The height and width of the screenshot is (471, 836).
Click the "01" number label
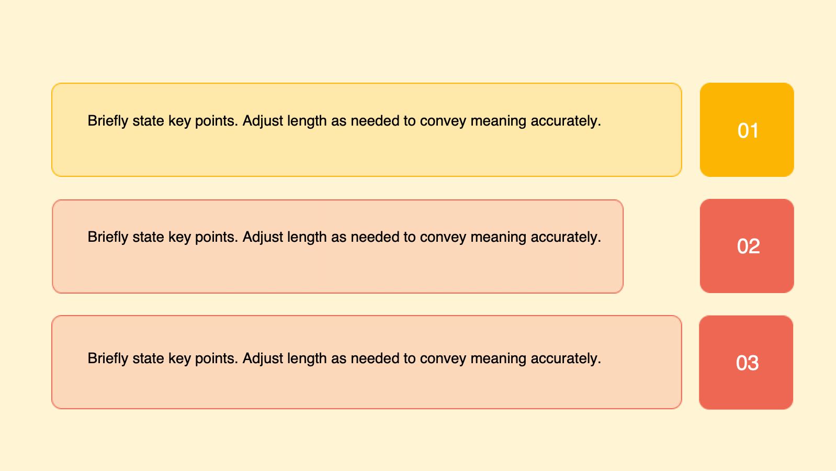coord(748,131)
